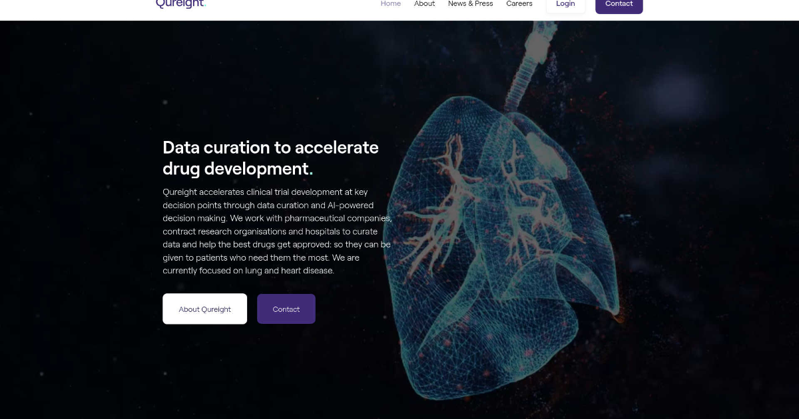Open the login page via the outlined button
This screenshot has width=799, height=419.
565,4
